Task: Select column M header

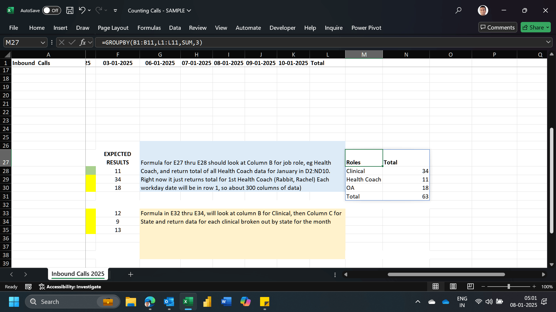Action: coord(364,54)
